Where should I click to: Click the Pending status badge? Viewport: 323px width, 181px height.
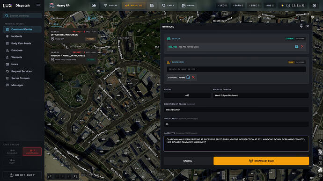pyautogui.click(x=90, y=39)
